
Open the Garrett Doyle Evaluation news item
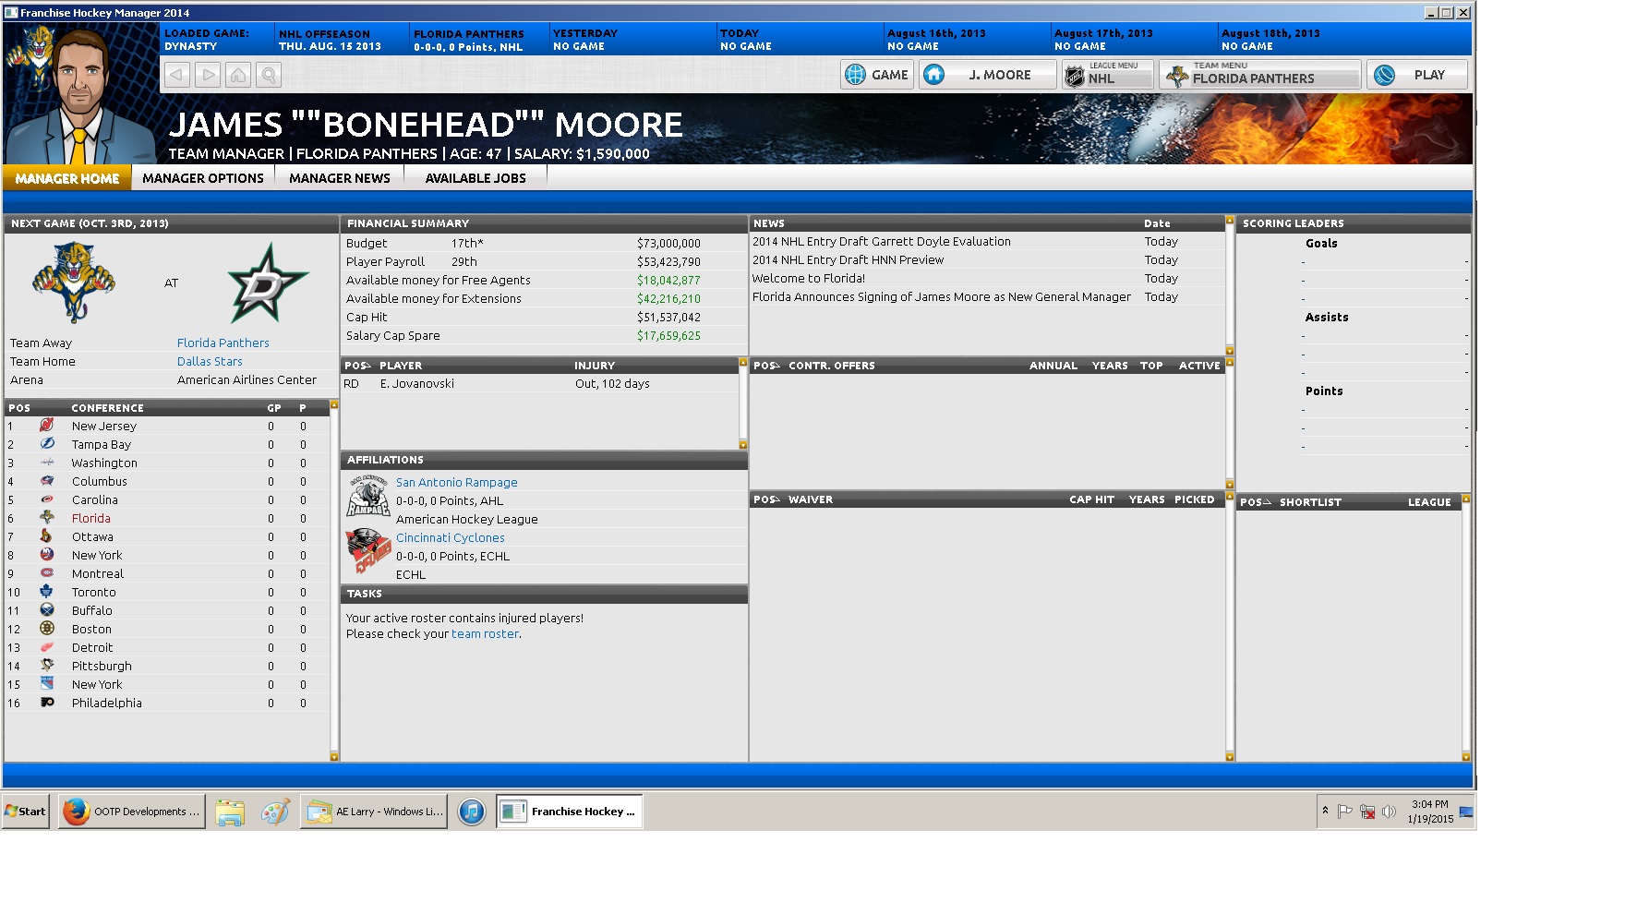coord(881,242)
